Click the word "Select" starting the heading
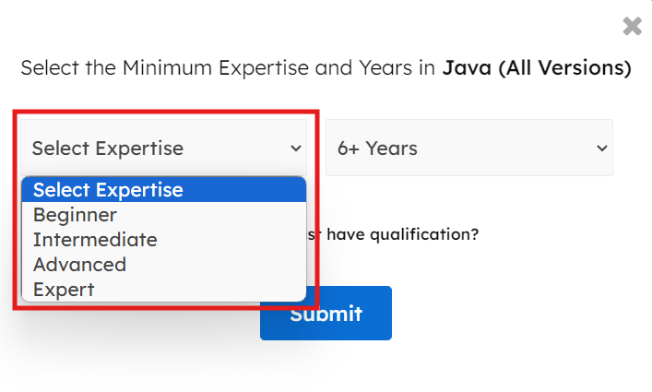This screenshot has width=652, height=392. pyautogui.click(x=48, y=68)
